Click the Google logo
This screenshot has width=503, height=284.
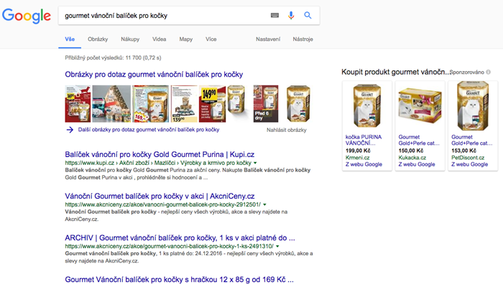coord(27,16)
